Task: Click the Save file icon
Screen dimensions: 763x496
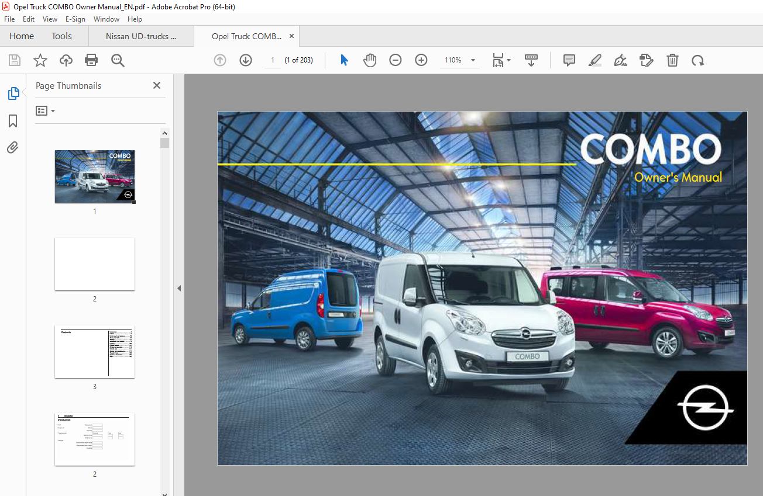Action: (14, 60)
